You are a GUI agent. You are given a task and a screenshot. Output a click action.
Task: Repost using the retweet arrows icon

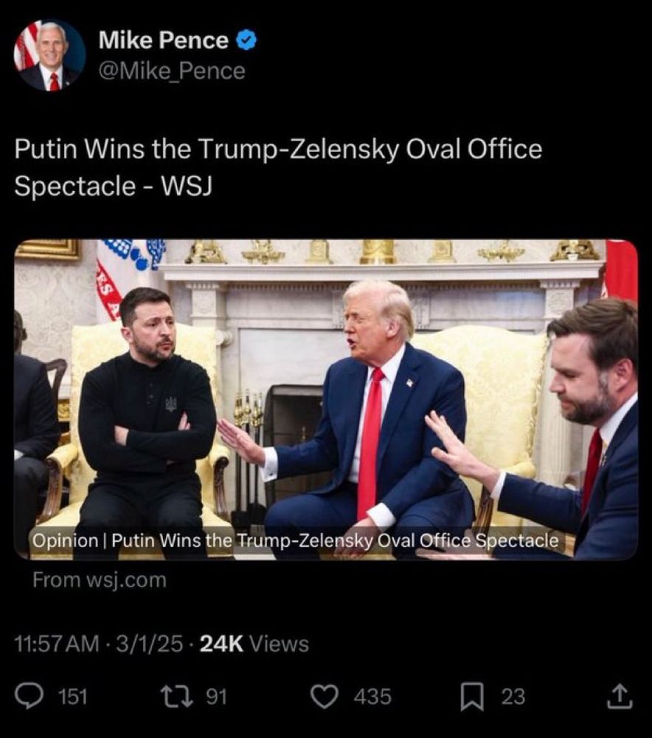point(177,697)
